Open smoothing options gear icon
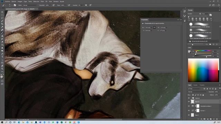 [x=86, y=5]
